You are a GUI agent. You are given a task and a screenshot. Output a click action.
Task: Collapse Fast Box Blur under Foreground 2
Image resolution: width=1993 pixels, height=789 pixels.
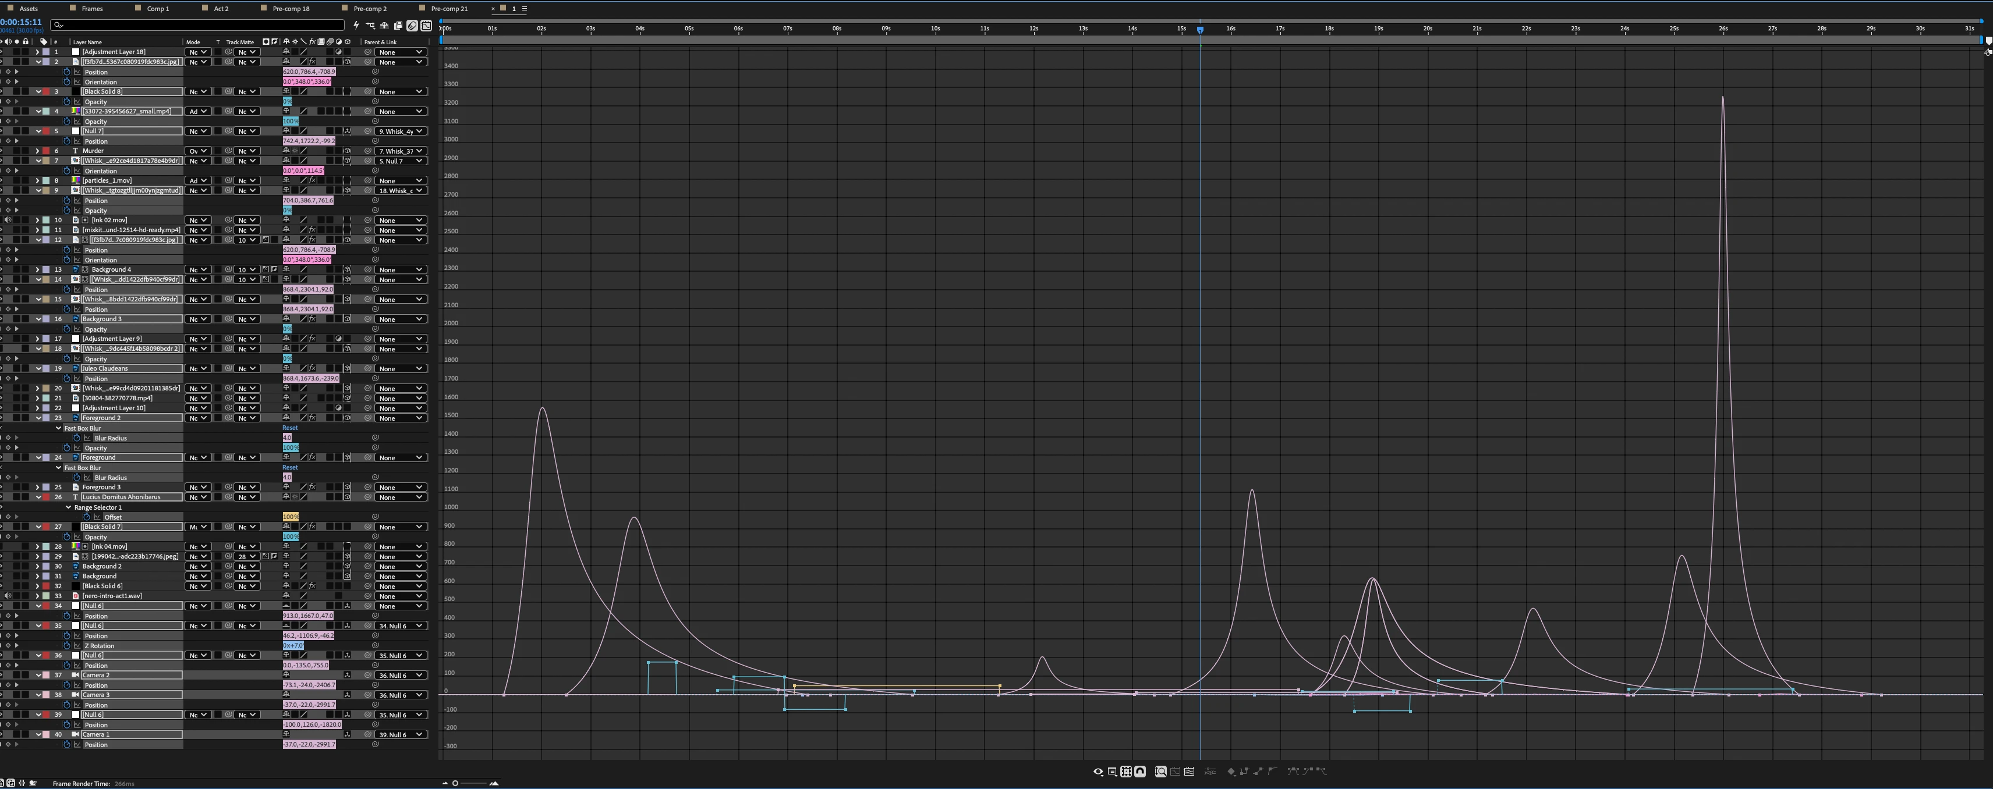58,428
